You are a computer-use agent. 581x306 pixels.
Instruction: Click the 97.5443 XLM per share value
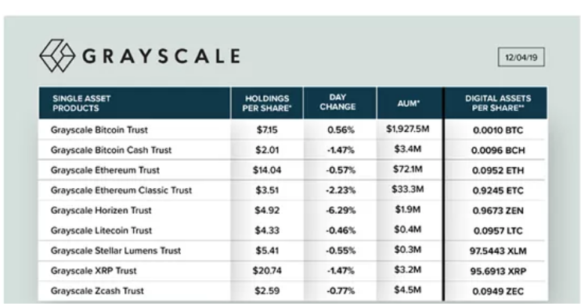point(498,251)
